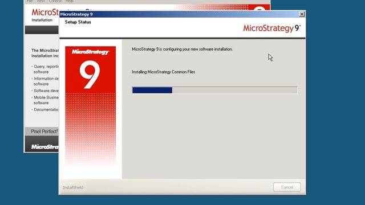Click the 'MicroStrategy 9' dialog title bar text
This screenshot has width=365, height=205.
[76, 14]
